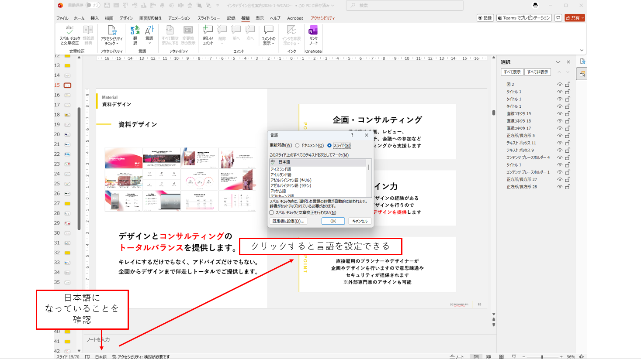Open the アニメーション ribbon tab
This screenshot has width=641, height=359.
pos(179,18)
